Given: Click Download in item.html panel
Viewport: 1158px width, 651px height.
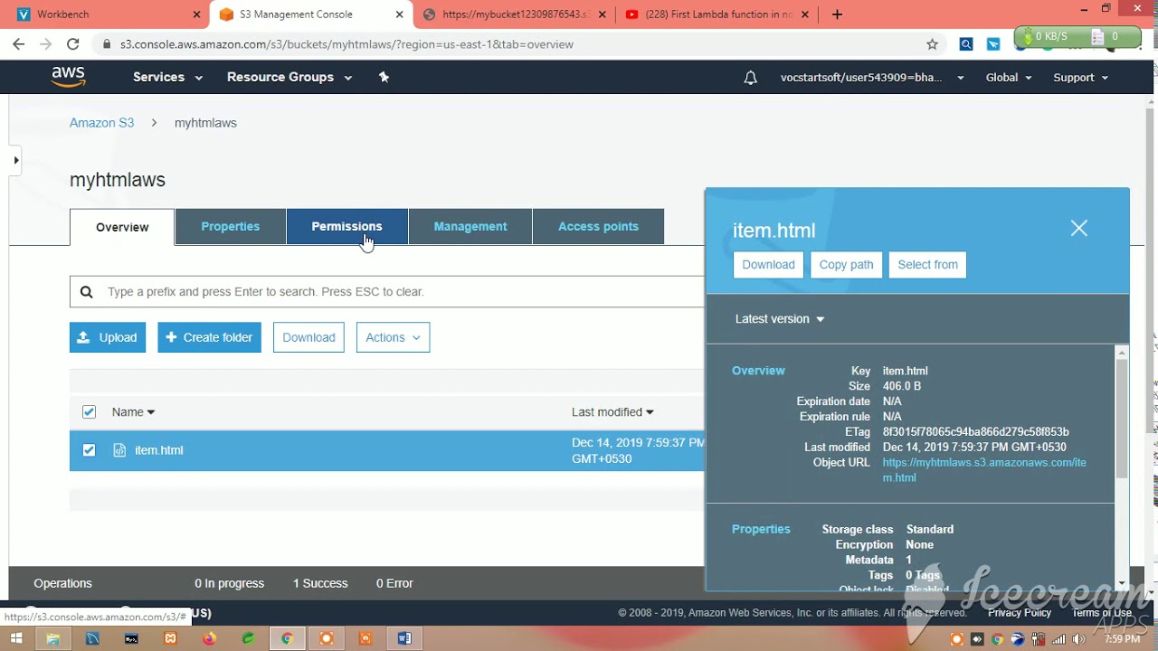Looking at the screenshot, I should 768,265.
